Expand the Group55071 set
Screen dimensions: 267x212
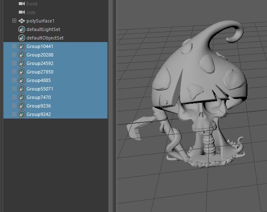(x=15, y=88)
